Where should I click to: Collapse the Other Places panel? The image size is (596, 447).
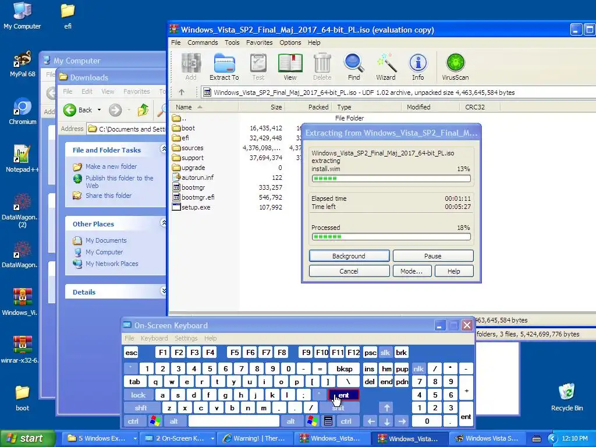[x=164, y=223]
